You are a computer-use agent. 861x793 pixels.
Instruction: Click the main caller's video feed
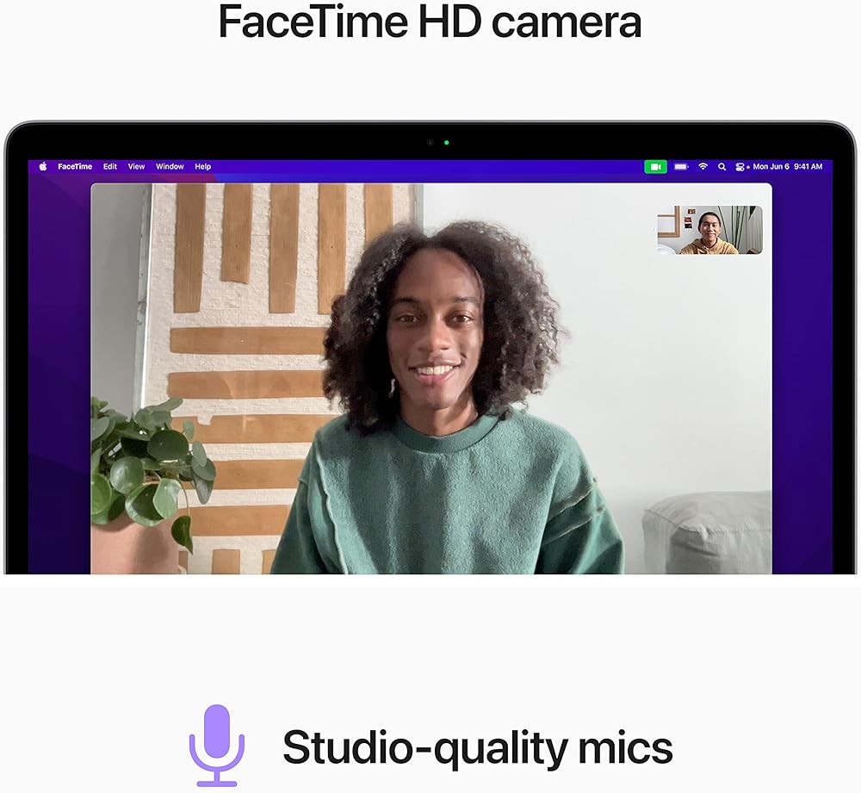(x=430, y=387)
